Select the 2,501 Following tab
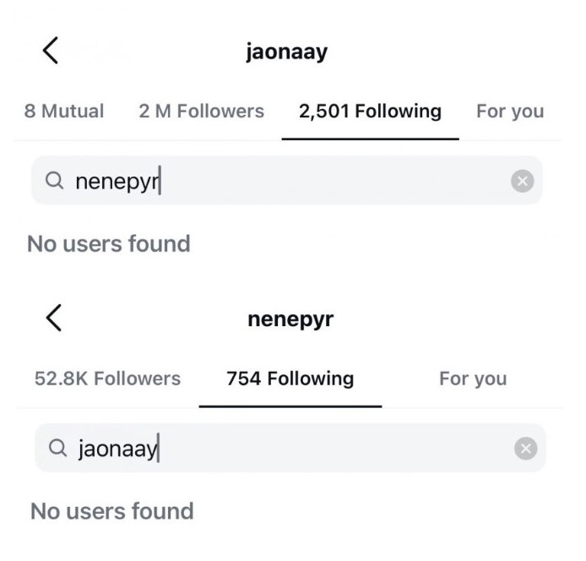Viewport: 586px width, 561px height. (x=370, y=112)
